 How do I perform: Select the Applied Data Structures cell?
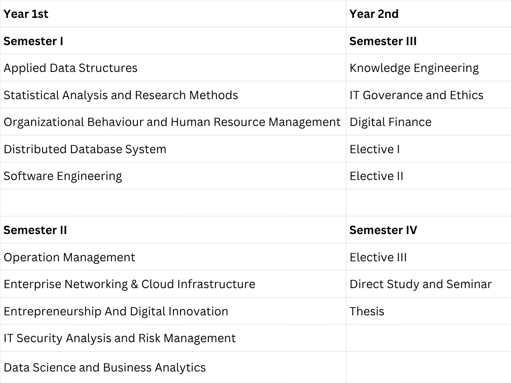coord(173,68)
